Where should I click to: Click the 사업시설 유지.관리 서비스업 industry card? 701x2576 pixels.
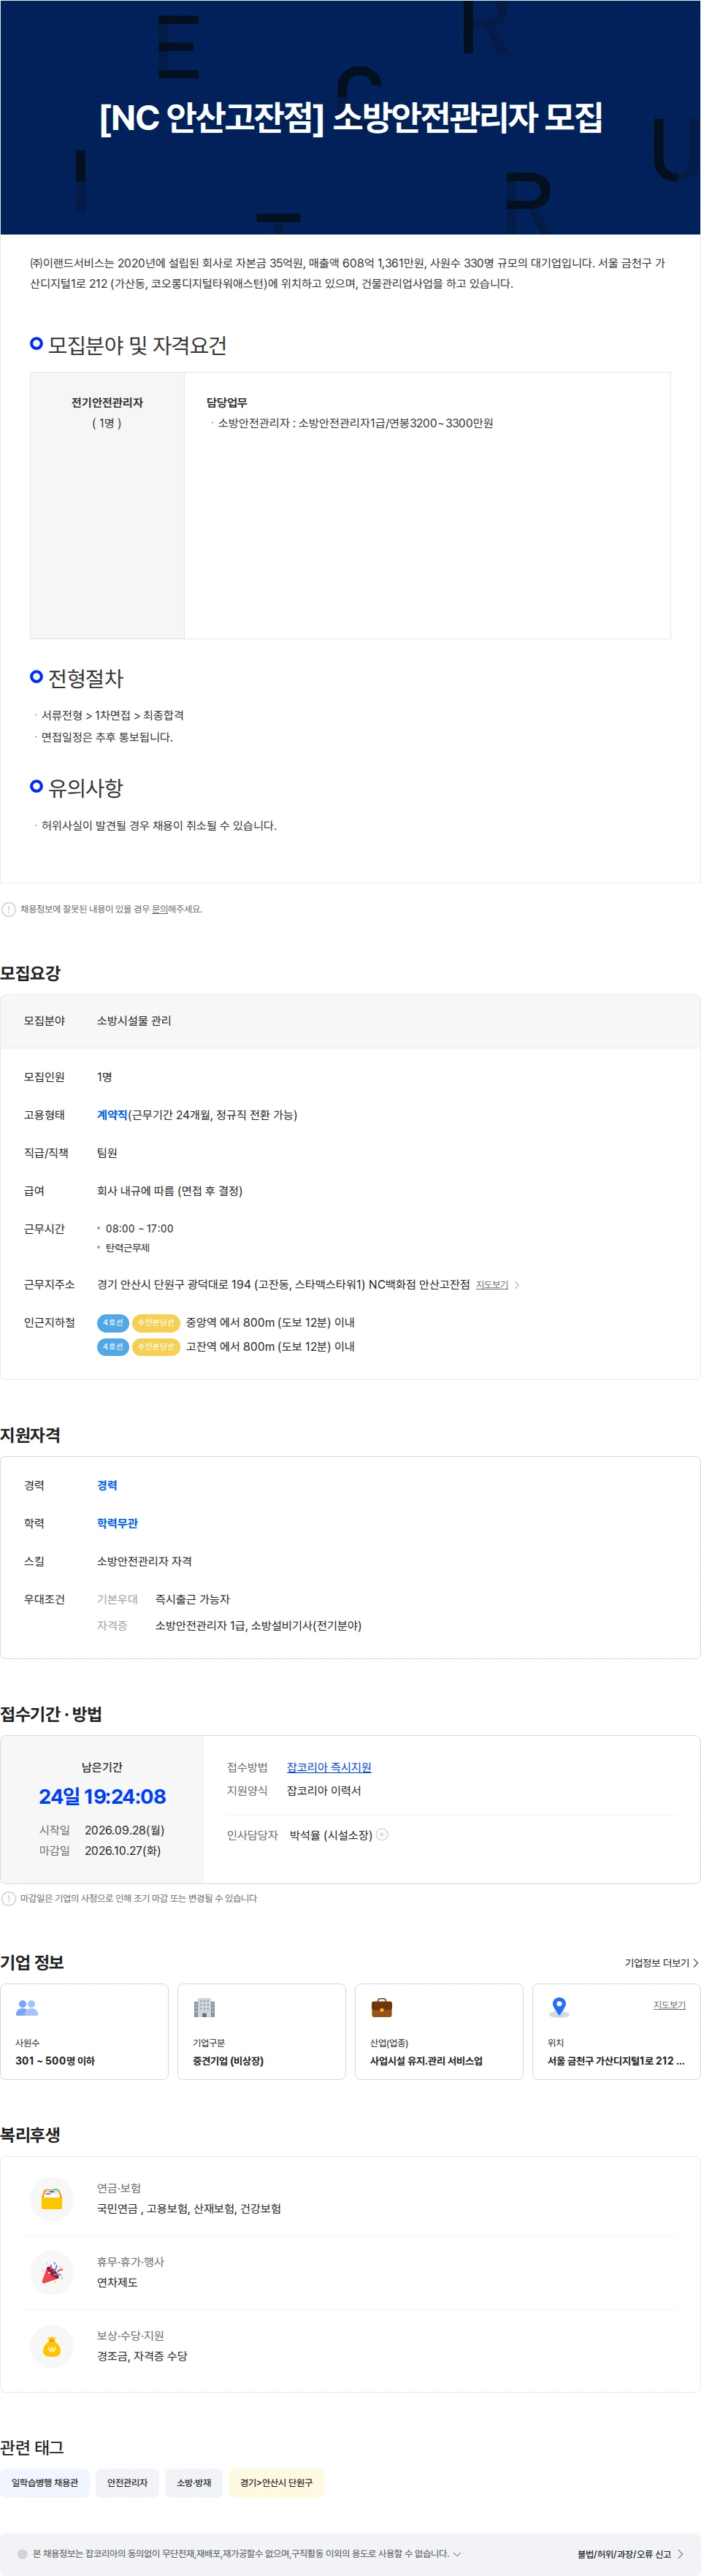click(x=439, y=2031)
